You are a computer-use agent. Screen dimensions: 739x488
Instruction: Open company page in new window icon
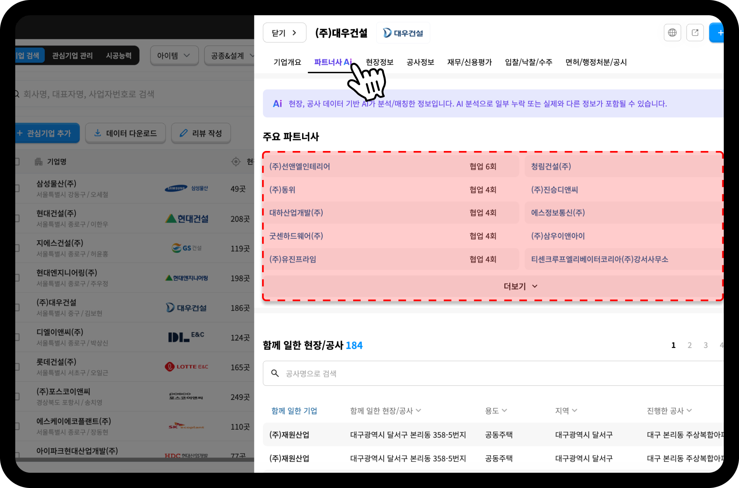click(695, 33)
